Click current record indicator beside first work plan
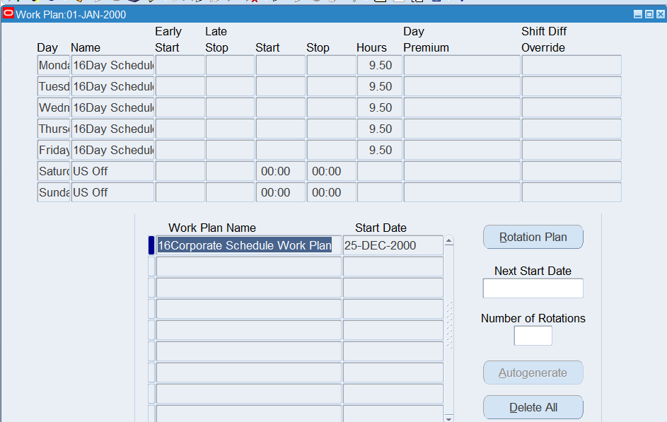667x422 pixels. pyautogui.click(x=151, y=246)
